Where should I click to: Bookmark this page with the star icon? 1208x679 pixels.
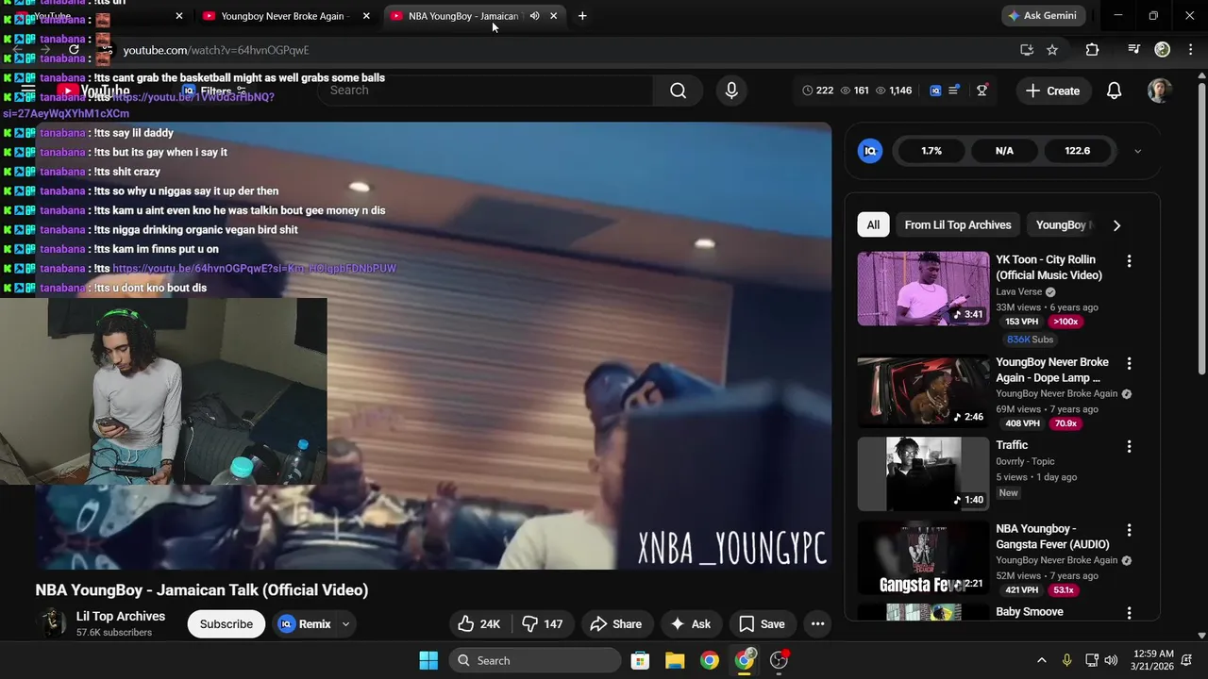(1052, 50)
